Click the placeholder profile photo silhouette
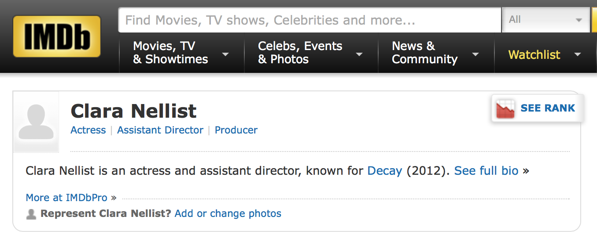Screen dimensions: 597x238 (36, 122)
